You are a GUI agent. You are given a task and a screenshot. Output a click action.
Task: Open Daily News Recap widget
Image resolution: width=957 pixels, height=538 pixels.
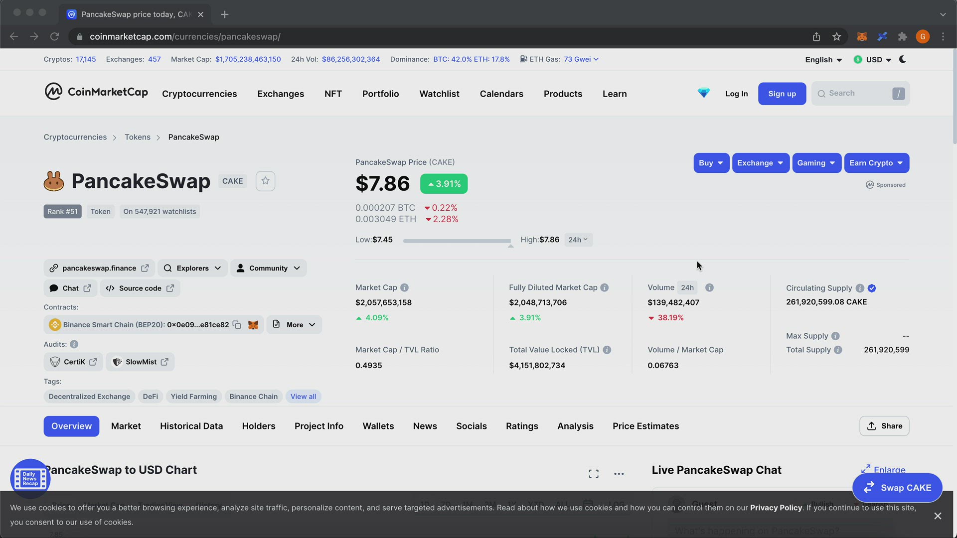pyautogui.click(x=30, y=479)
